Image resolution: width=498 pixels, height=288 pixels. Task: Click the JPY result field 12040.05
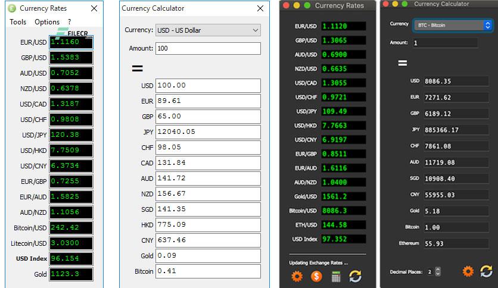(x=208, y=132)
